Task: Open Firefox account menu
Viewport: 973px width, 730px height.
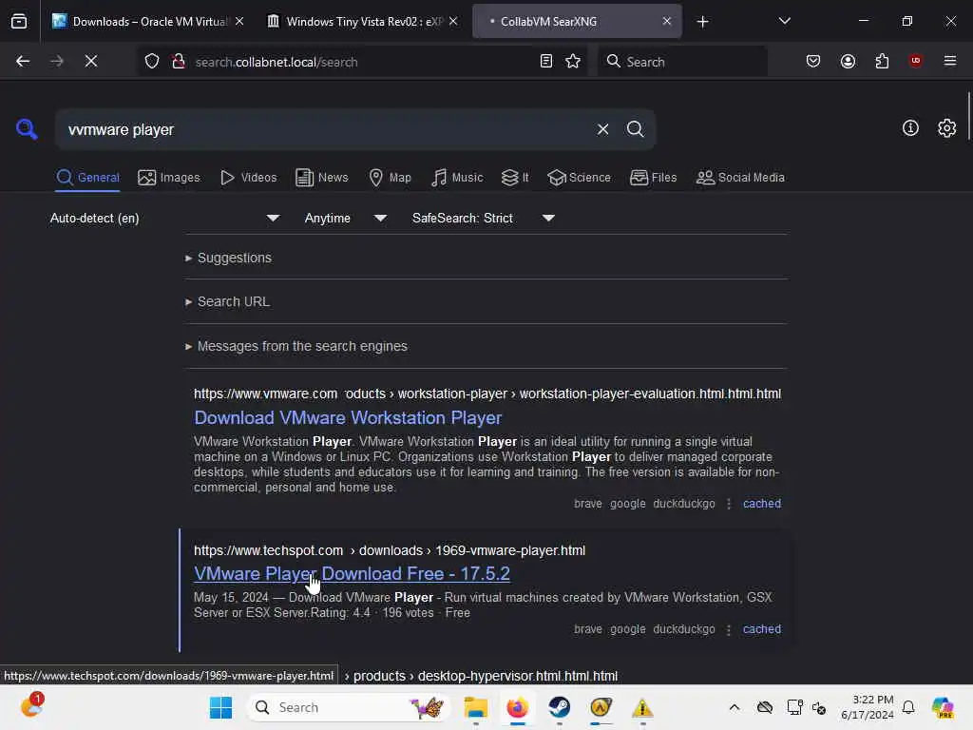Action: pos(848,61)
